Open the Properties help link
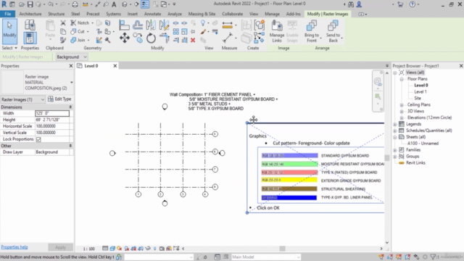The image size is (464, 261). 14,247
